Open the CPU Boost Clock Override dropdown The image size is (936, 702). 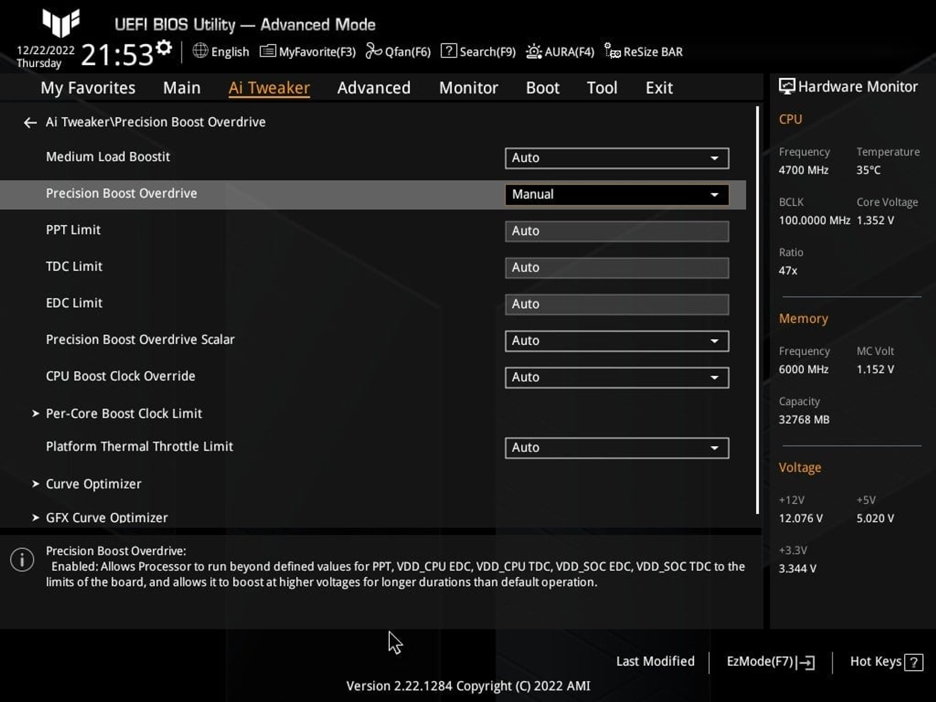[x=617, y=377]
